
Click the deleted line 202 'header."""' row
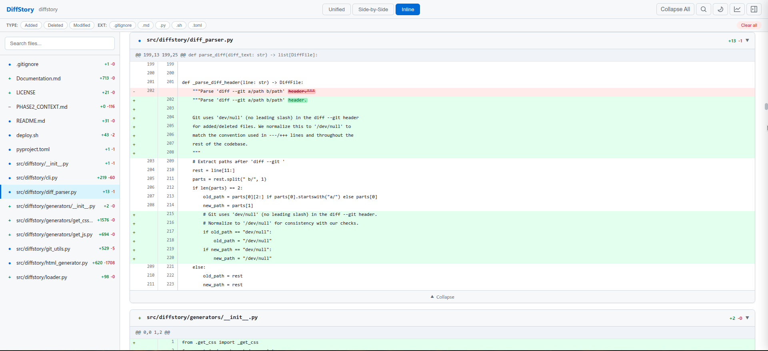coord(442,92)
